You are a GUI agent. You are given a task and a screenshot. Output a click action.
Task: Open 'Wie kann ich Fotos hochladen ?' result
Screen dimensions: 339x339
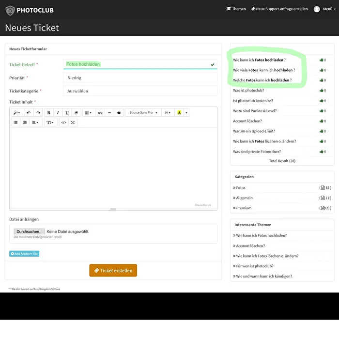pyautogui.click(x=259, y=60)
